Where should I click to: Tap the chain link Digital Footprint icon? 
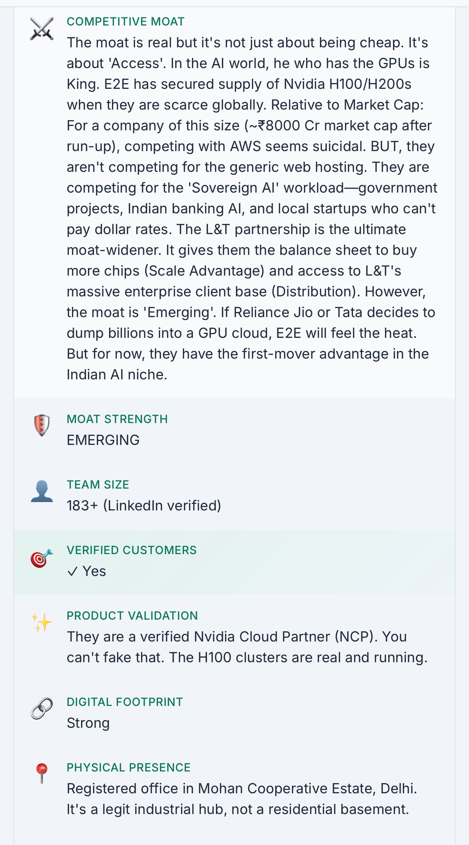pyautogui.click(x=42, y=708)
